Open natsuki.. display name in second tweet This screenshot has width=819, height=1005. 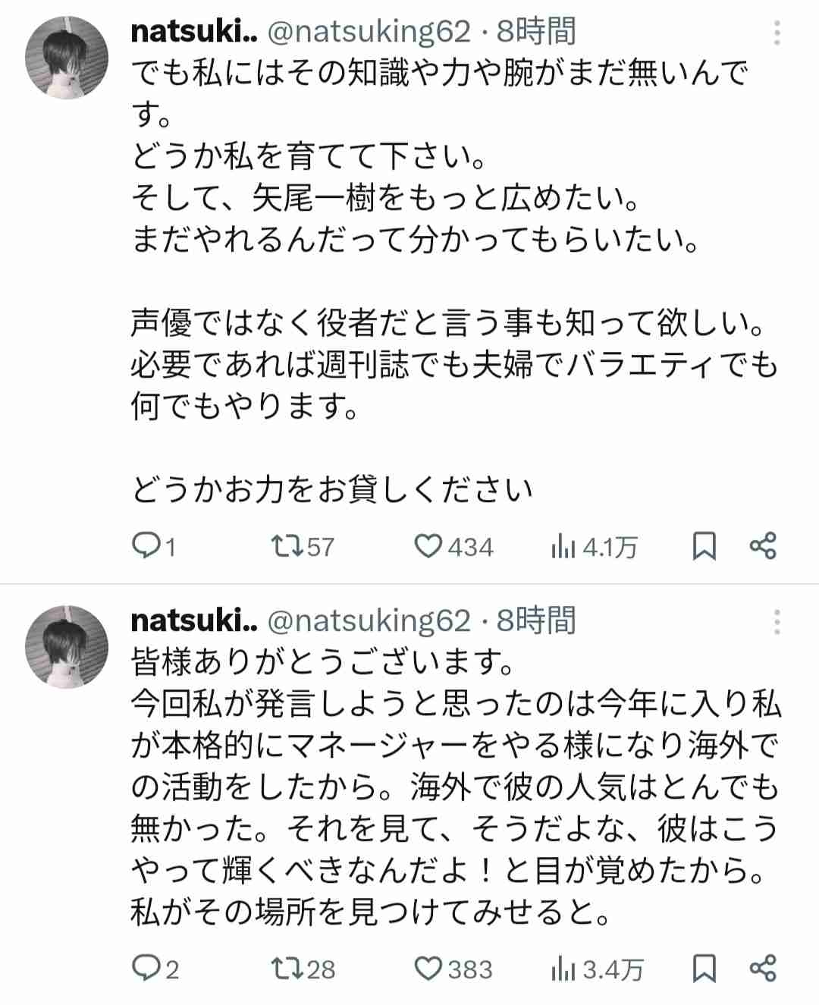(x=194, y=621)
